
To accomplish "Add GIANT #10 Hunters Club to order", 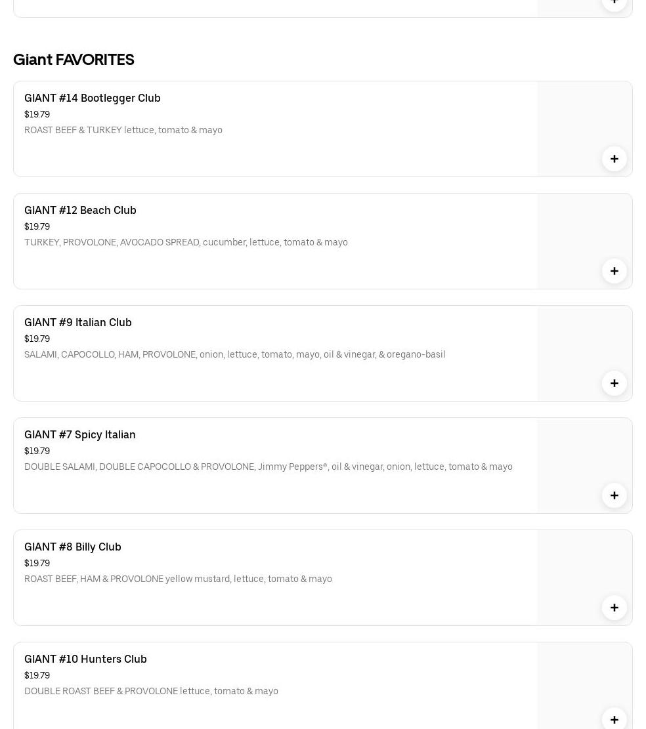I will tap(614, 719).
